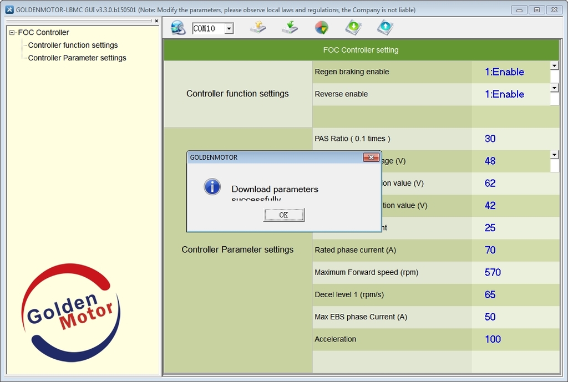Open the Reverse enable dropdown arrow

[554, 88]
